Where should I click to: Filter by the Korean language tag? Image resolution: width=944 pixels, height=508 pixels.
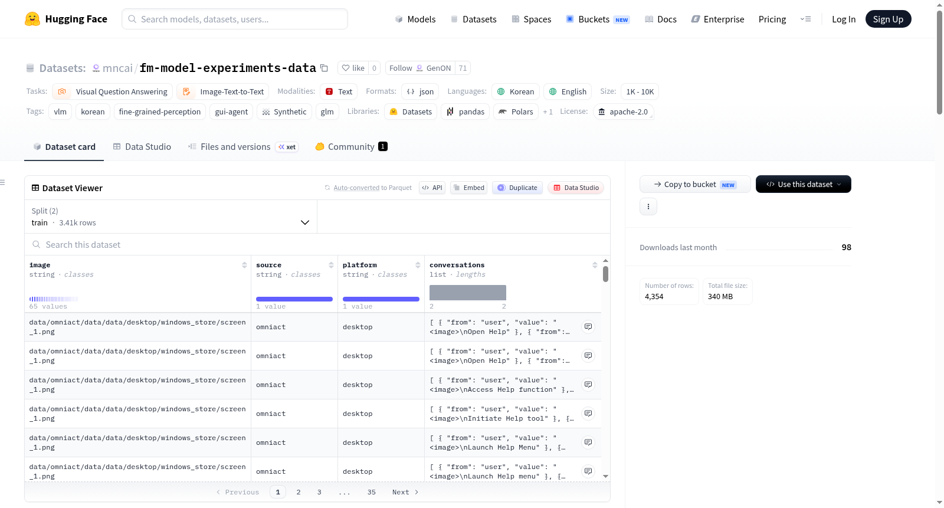pyautogui.click(x=516, y=91)
